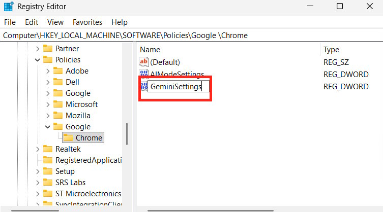Expand the ST Microelectronics key chevron
The height and width of the screenshot is (212, 383).
[x=38, y=194]
